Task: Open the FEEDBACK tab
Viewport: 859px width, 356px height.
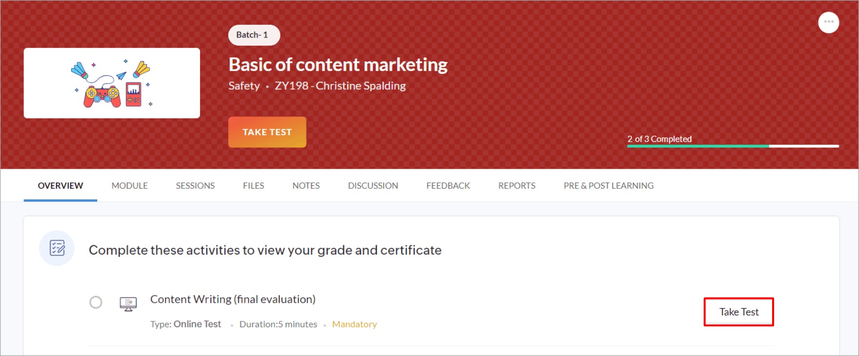Action: [448, 186]
